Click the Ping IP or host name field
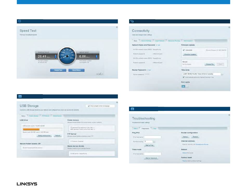247x191 pixels. (152, 137)
